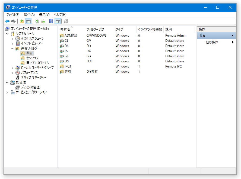Sort by タイプ column header
This screenshot has height=179, width=241.
pos(125,29)
